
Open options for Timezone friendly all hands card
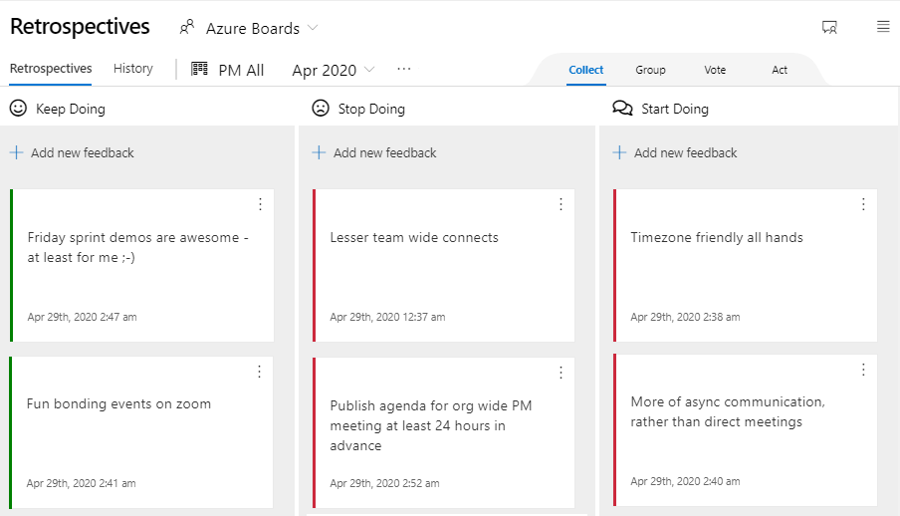click(863, 204)
